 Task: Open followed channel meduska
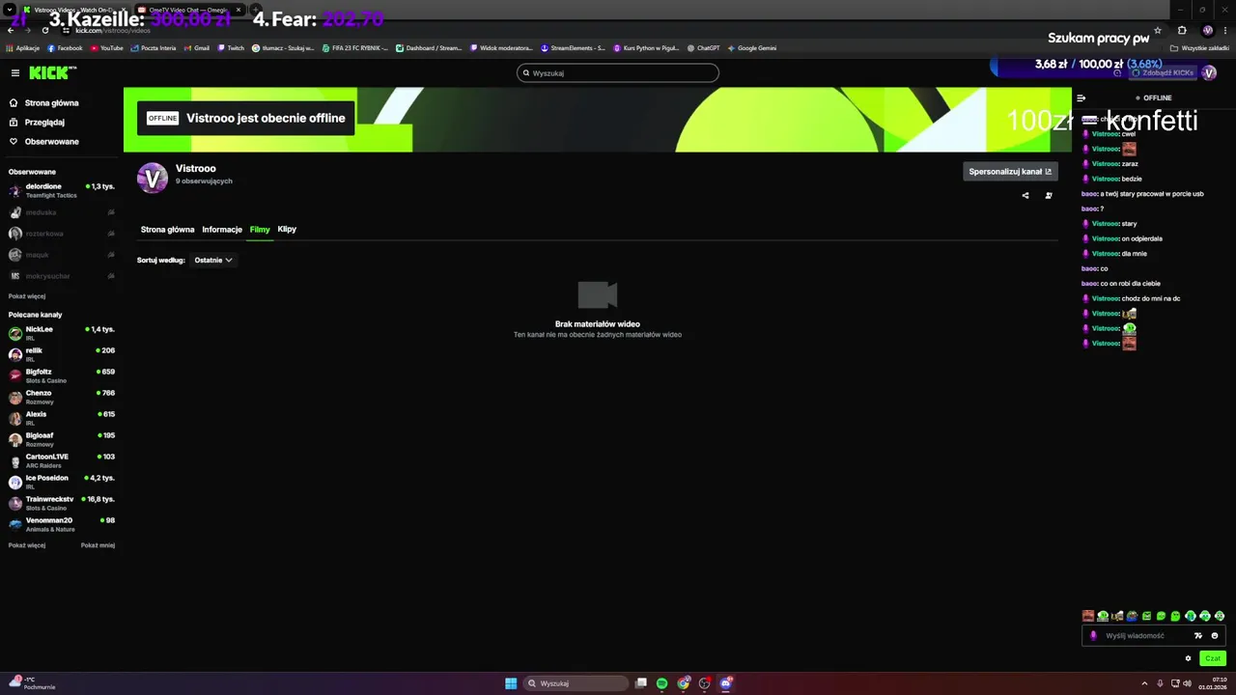(x=62, y=212)
